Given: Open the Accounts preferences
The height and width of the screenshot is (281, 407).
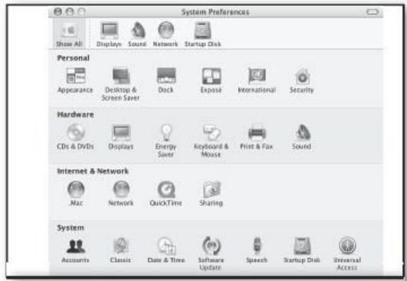Looking at the screenshot, I should [76, 250].
